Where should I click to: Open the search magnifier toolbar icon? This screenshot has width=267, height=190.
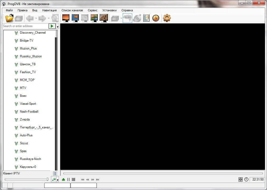click(x=55, y=18)
